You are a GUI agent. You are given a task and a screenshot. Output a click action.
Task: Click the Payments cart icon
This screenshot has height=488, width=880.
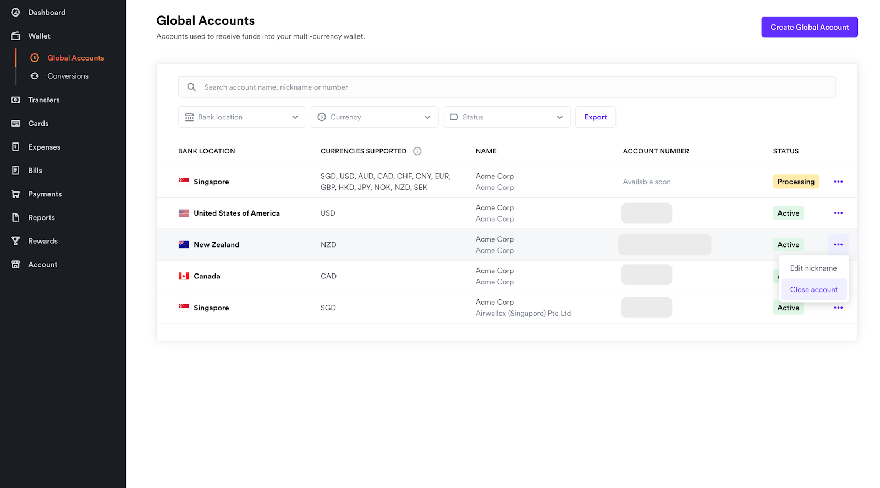tap(15, 194)
